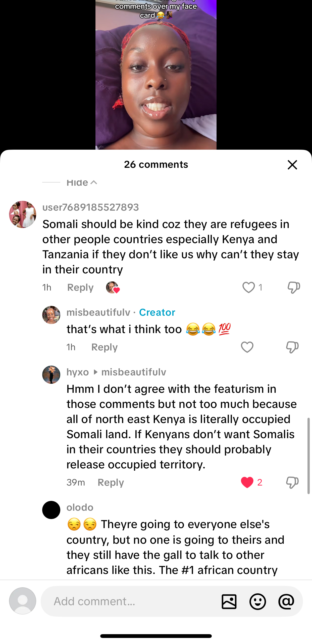Dislike misbeautifulv's creator reply
The width and height of the screenshot is (312, 644).
pyautogui.click(x=292, y=347)
